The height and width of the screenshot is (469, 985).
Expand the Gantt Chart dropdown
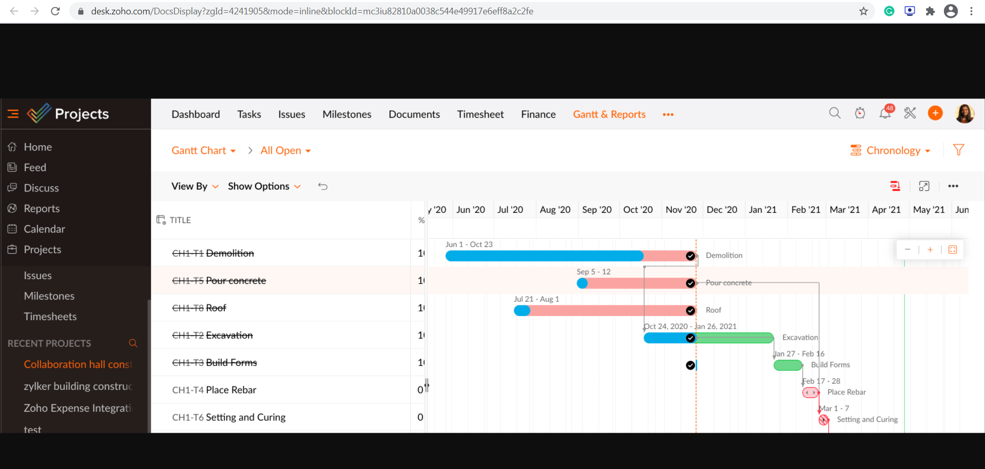(204, 150)
